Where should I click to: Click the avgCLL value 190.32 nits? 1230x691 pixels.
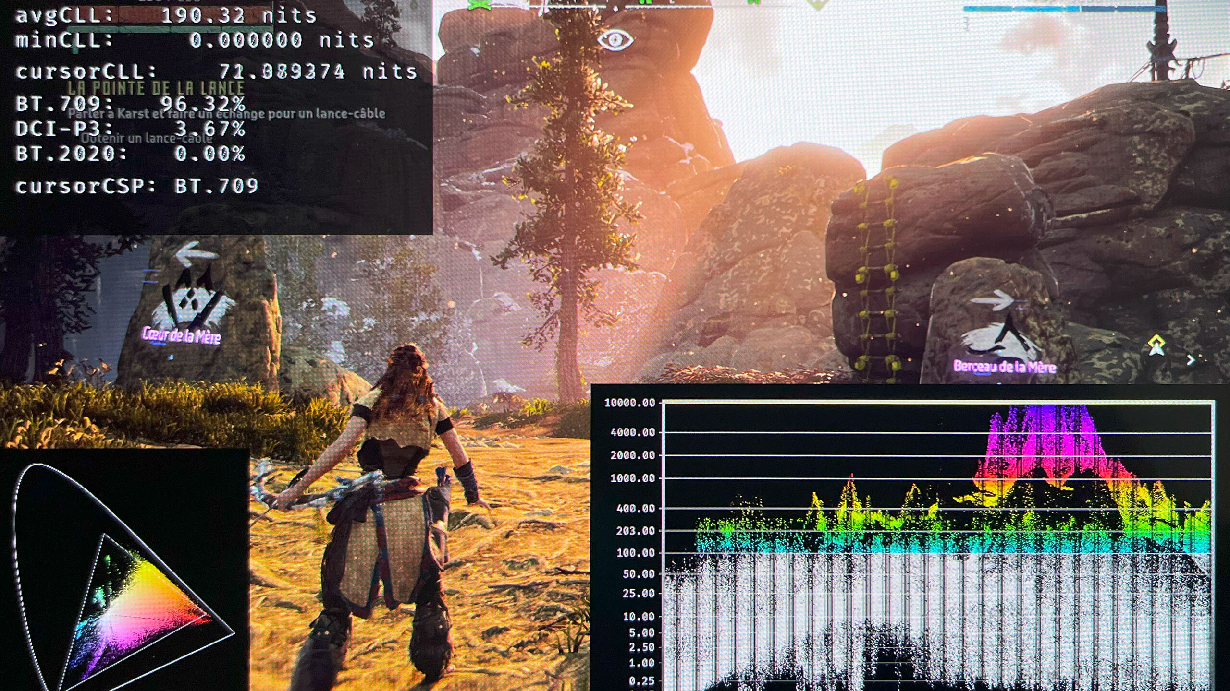click(239, 16)
